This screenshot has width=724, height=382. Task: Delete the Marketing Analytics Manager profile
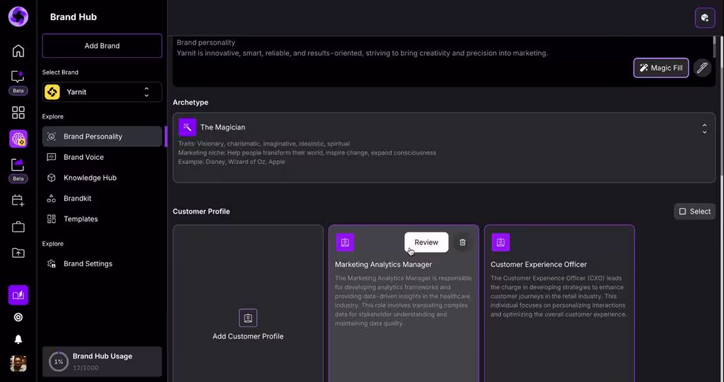tap(462, 243)
